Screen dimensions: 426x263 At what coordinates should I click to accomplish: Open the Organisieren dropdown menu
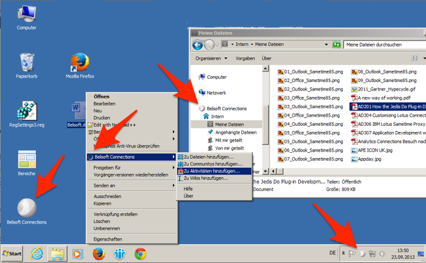[212, 58]
